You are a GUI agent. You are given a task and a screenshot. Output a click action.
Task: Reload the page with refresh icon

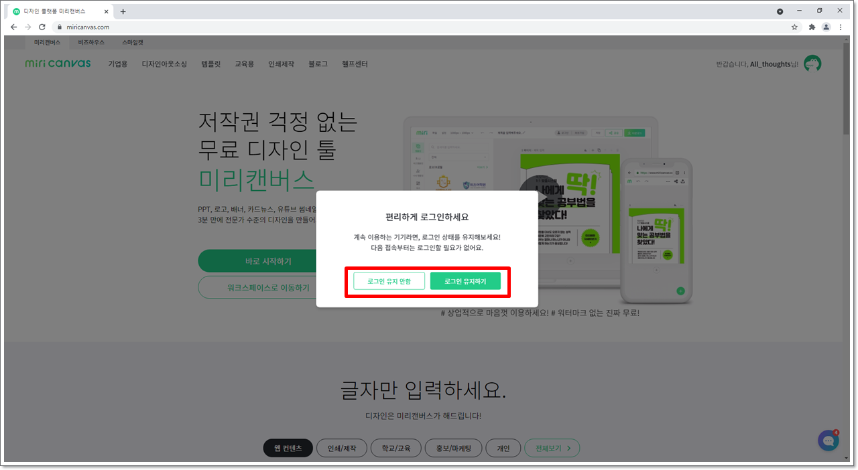click(42, 27)
